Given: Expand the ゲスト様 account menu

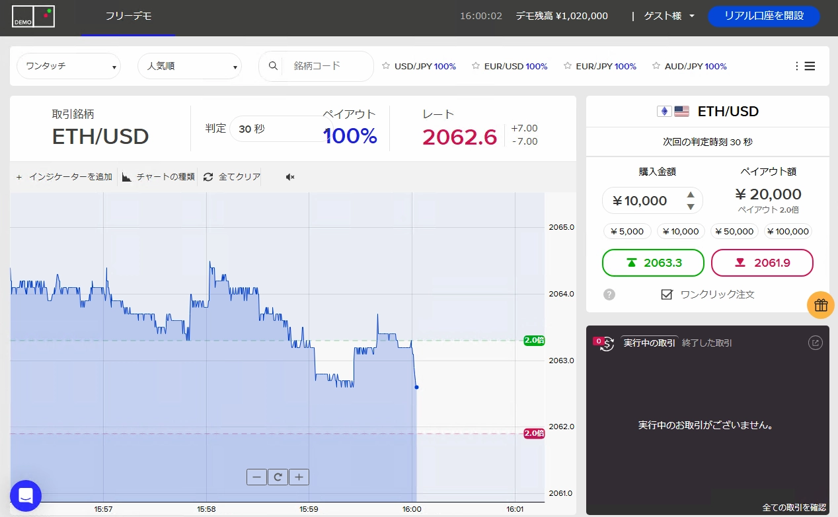Looking at the screenshot, I should point(669,16).
